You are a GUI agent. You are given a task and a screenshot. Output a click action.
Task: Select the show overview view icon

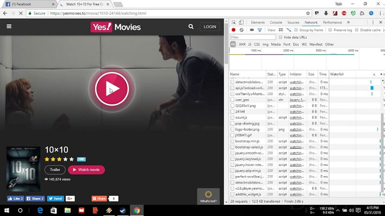(x=289, y=30)
